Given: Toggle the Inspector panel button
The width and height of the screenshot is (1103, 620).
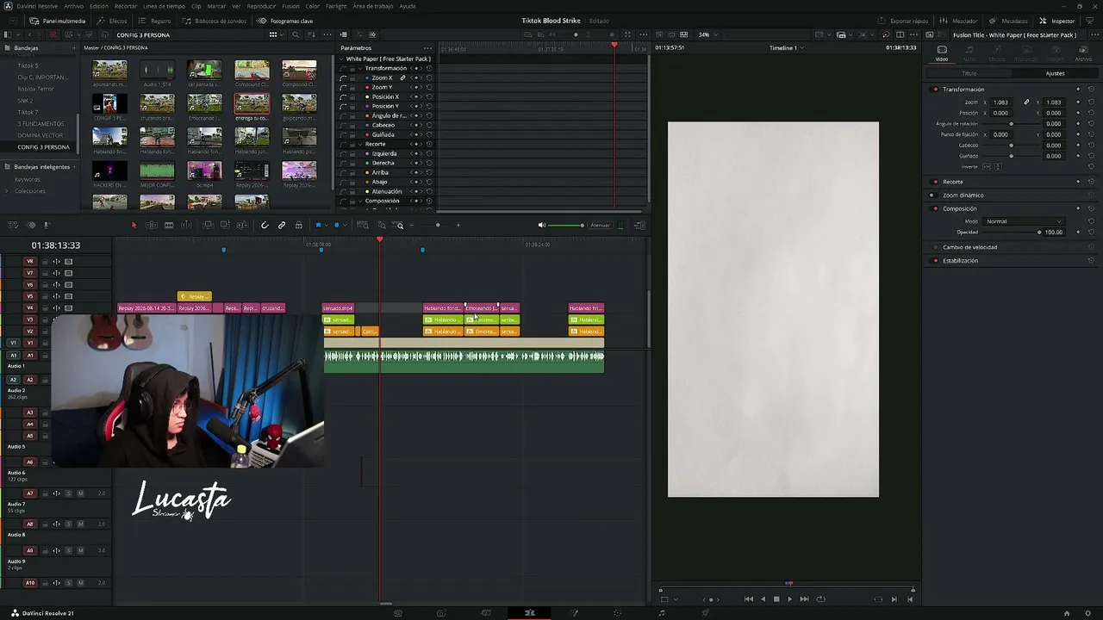Looking at the screenshot, I should click(1057, 21).
